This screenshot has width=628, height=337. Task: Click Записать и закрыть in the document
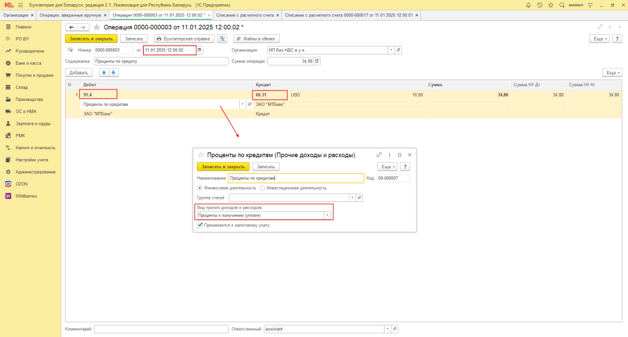click(91, 39)
